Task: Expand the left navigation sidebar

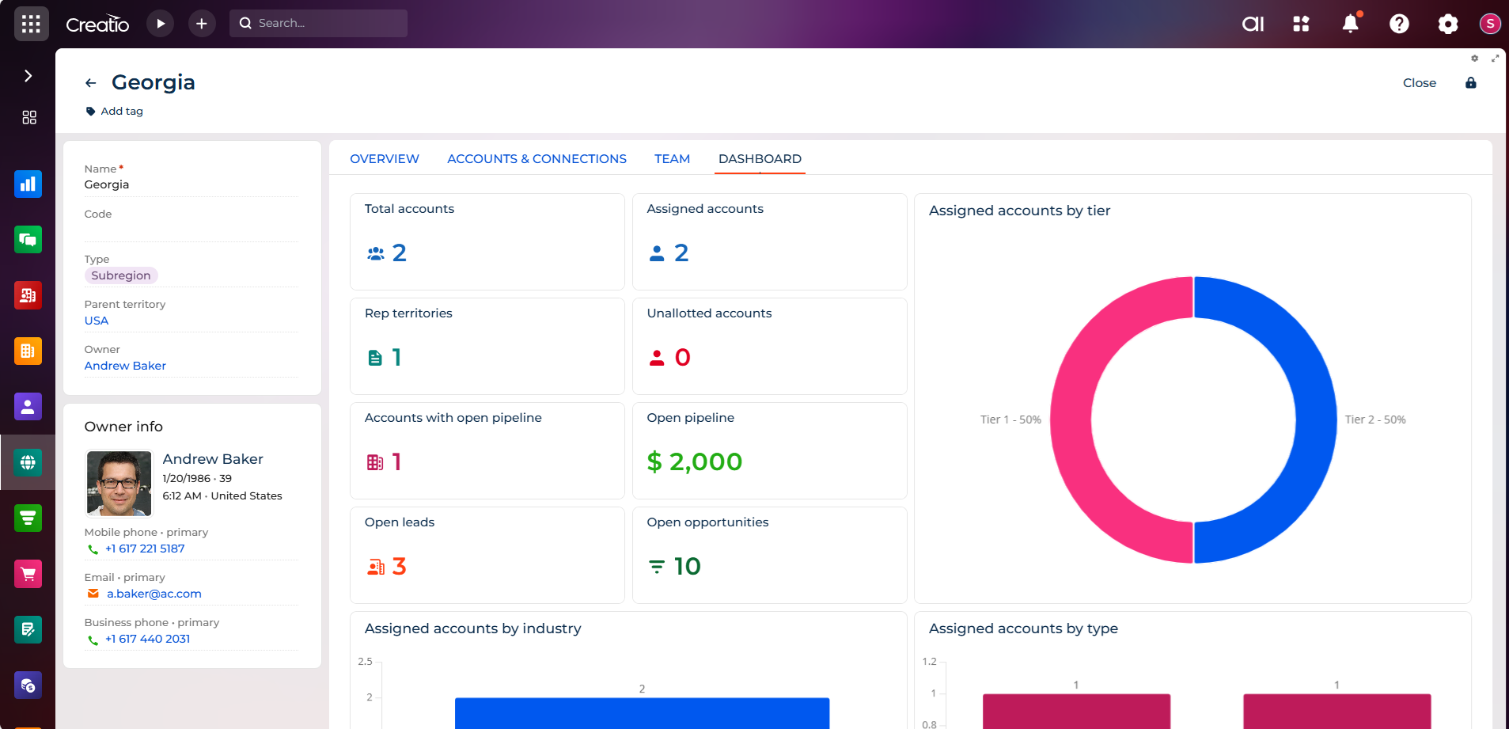Action: [x=28, y=76]
